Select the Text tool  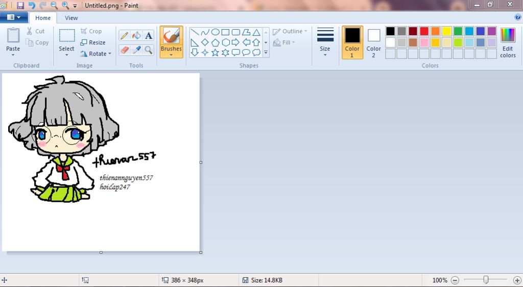tap(149, 35)
